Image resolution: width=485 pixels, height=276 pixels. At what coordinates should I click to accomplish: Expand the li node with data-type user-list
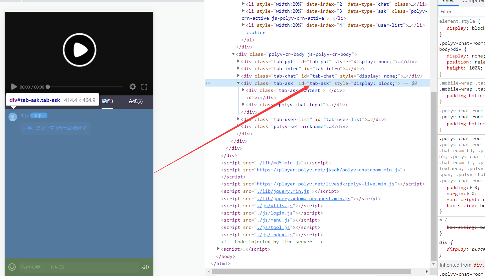click(x=244, y=25)
